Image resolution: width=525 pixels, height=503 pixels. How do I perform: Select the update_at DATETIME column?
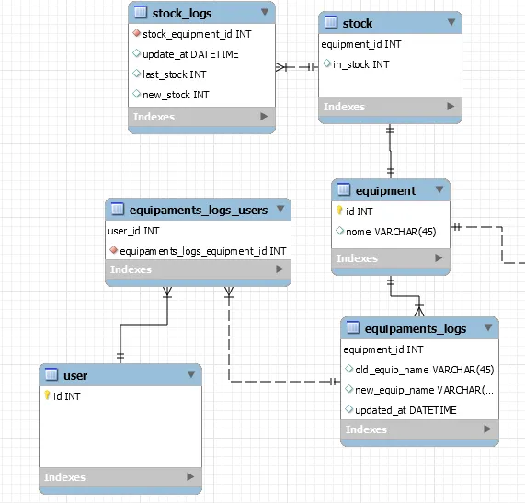point(201,54)
